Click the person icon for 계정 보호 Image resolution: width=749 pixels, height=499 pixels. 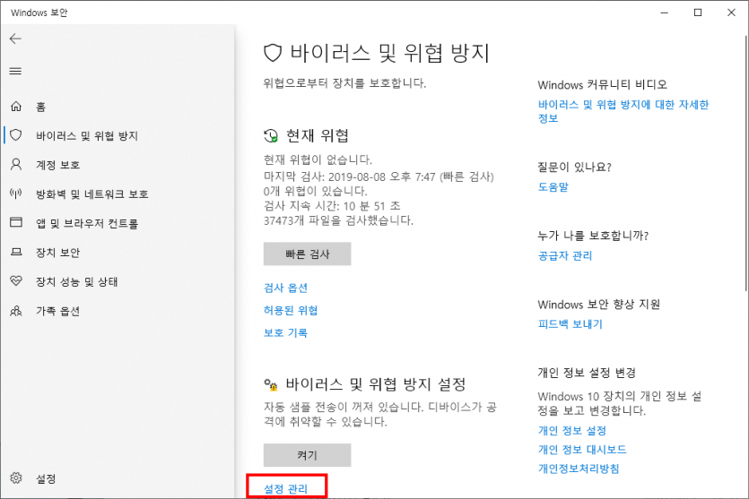click(16, 165)
